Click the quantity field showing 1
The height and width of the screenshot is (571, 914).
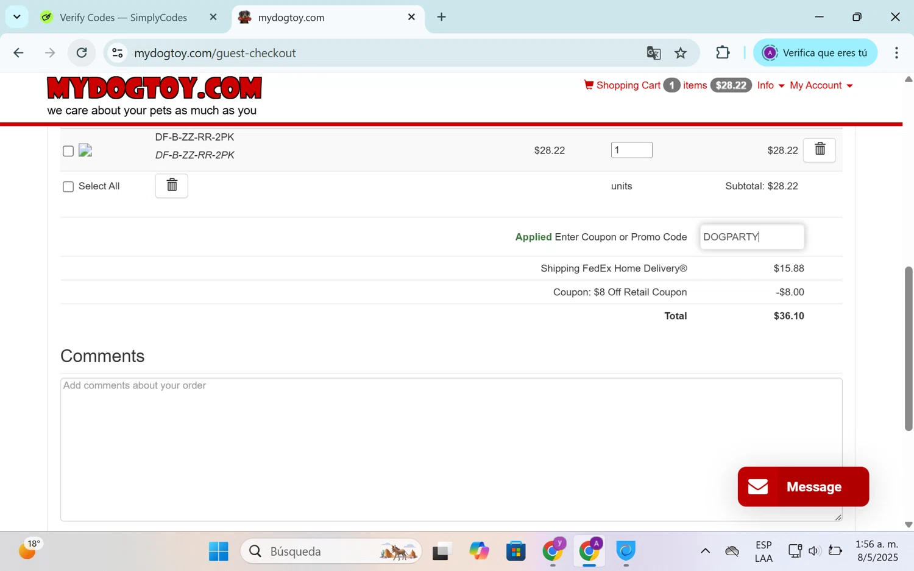coord(631,150)
